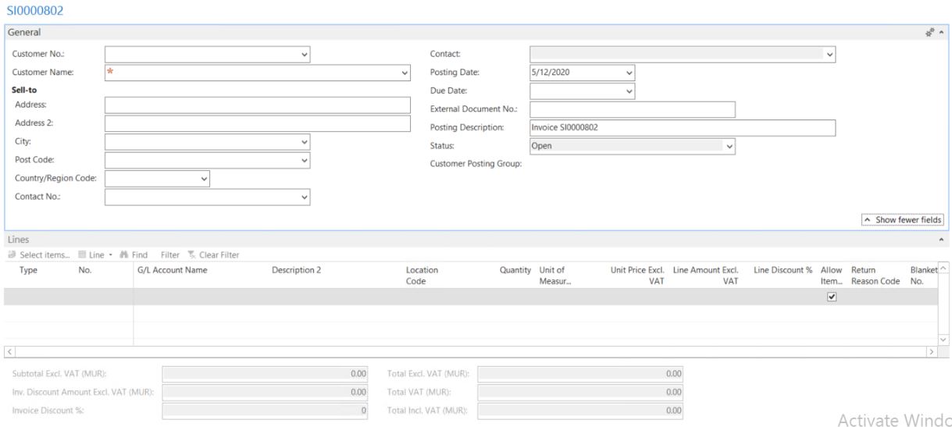Open the Due Date picker dropdown
This screenshot has width=952, height=427.
coord(629,91)
